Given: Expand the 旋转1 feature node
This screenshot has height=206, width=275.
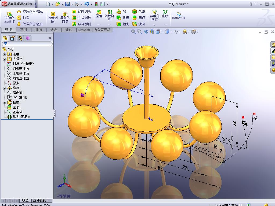Looking at the screenshot, I should pyautogui.click(x=4, y=88).
